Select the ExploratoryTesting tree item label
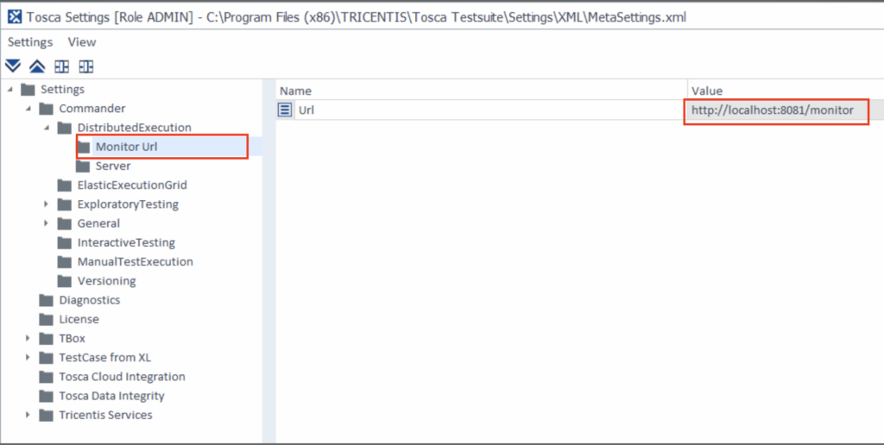The image size is (884, 445). click(x=128, y=204)
